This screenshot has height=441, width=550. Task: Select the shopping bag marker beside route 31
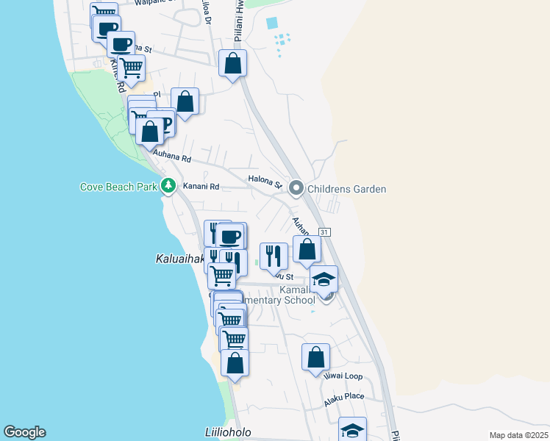pyautogui.click(x=307, y=251)
